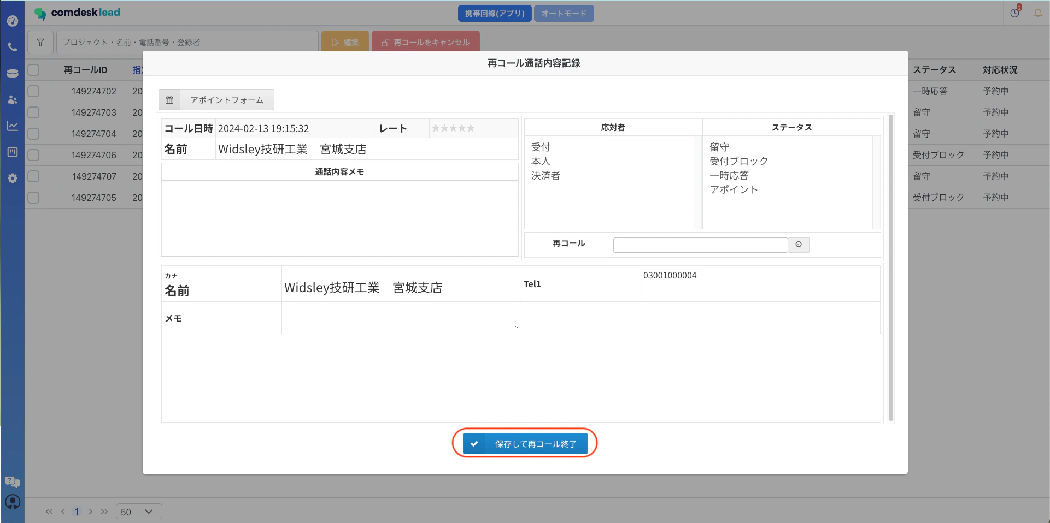Image resolution: width=1050 pixels, height=523 pixels.
Task: Open the アポイントフォーム button
Action: (x=216, y=100)
